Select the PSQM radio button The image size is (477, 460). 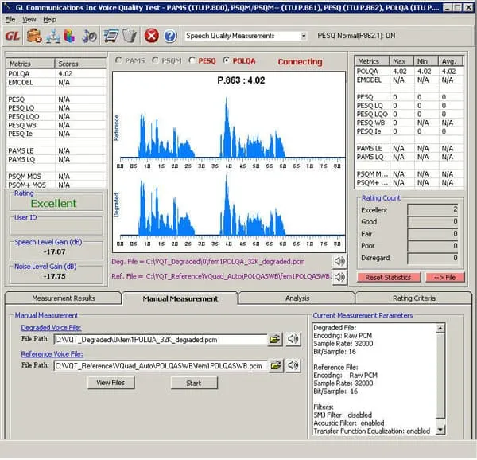(155, 60)
